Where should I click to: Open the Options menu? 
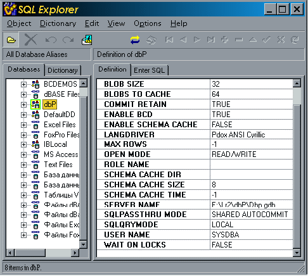coord(148,23)
